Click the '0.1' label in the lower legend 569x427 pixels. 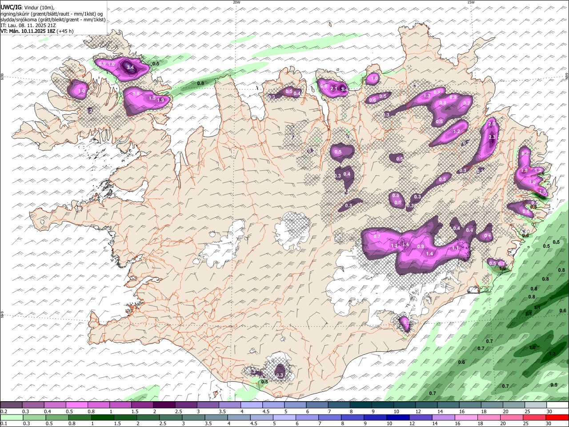pos(4,423)
